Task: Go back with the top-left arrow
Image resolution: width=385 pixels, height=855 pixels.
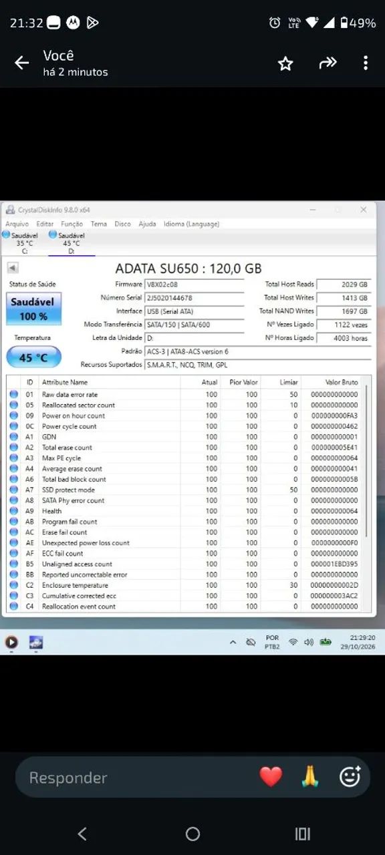Action: (22, 63)
